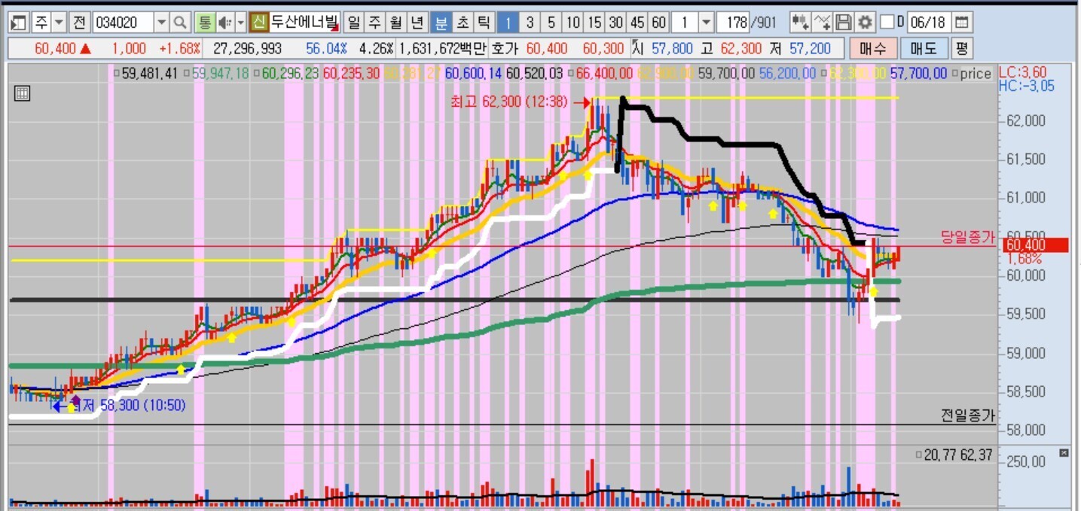1081x511 pixels.
Task: Click the 호가 quote label
Action: click(x=505, y=49)
